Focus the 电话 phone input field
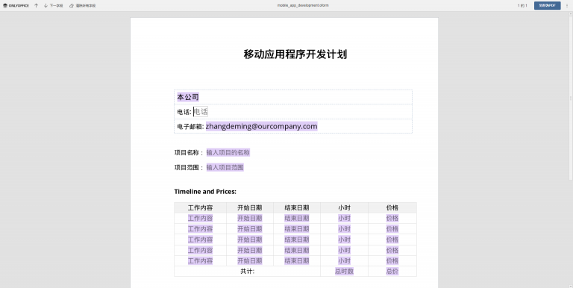Image resolution: width=573 pixels, height=288 pixels. click(x=201, y=111)
